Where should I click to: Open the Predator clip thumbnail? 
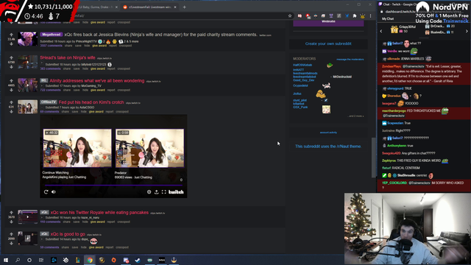point(149,148)
